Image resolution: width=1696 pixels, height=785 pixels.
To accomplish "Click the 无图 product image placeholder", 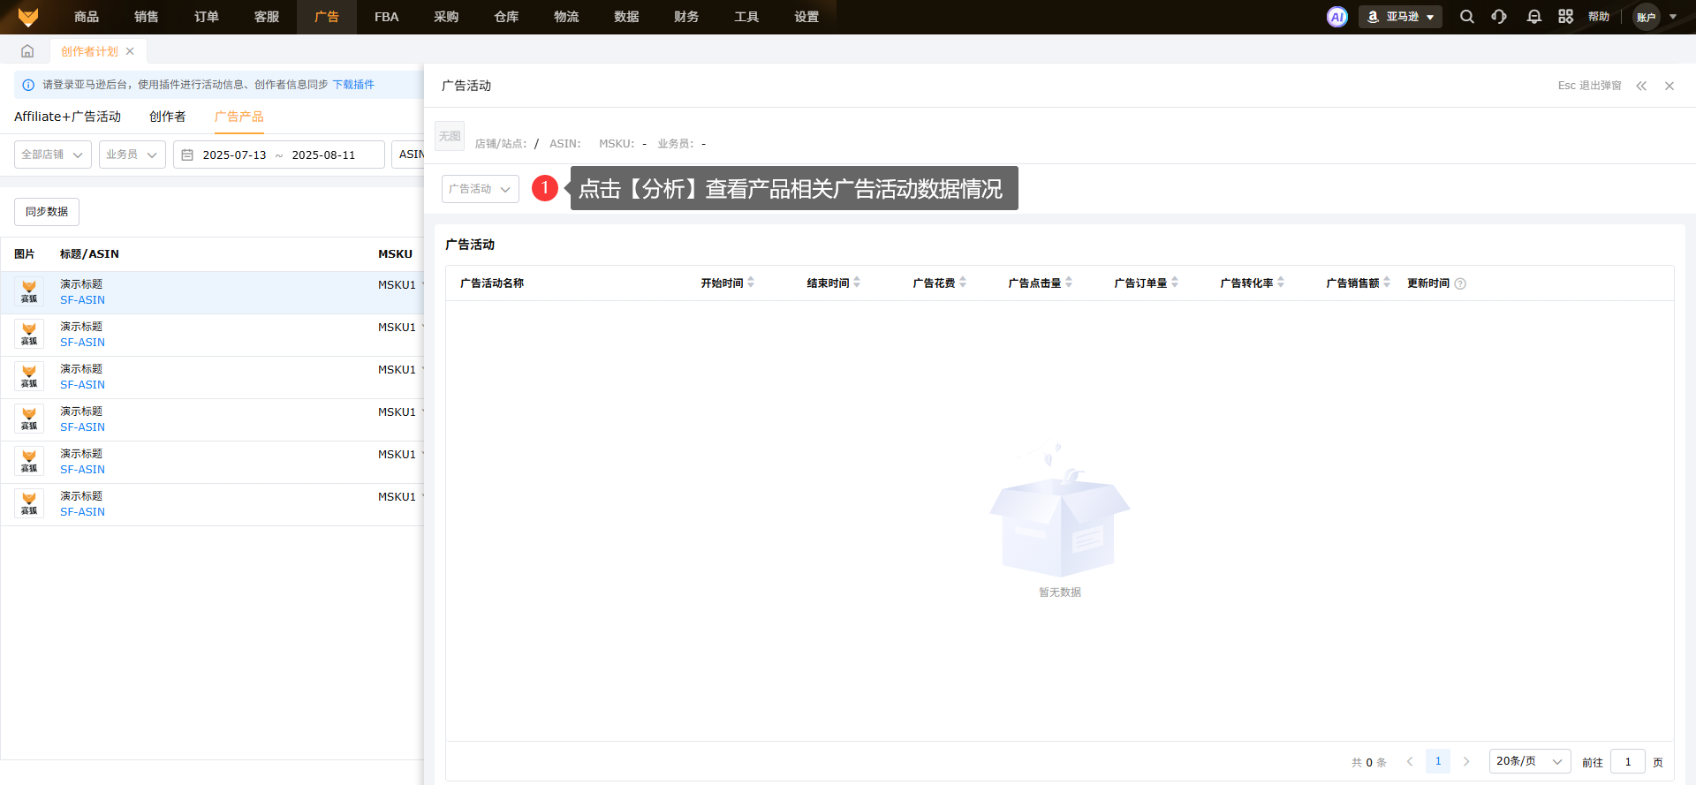I will point(450,136).
